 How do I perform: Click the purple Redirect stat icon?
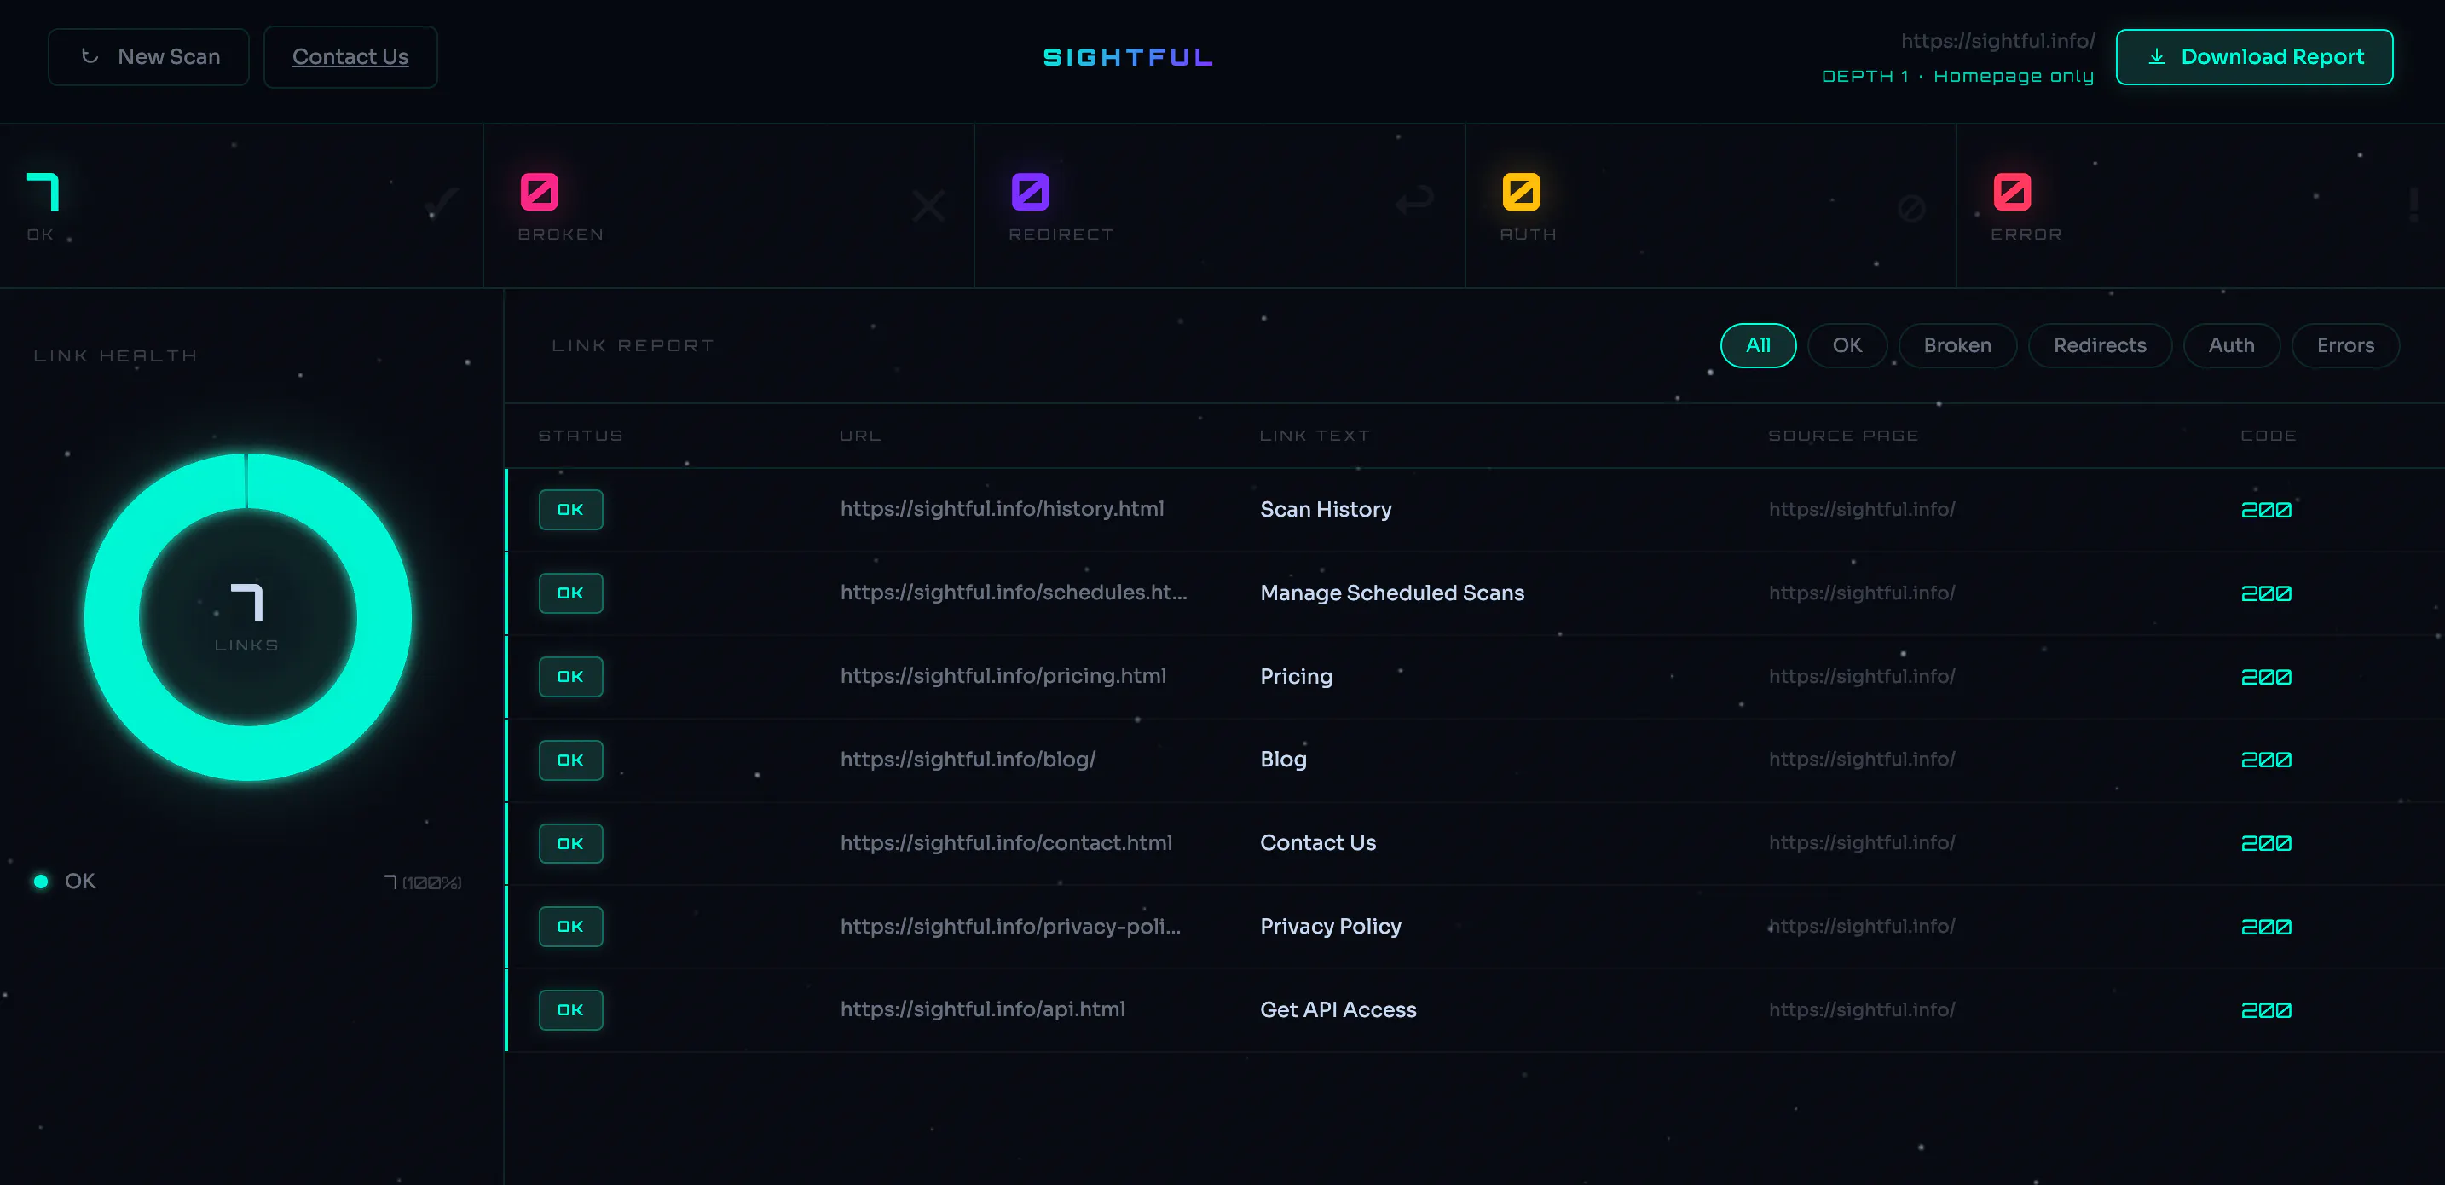click(x=1030, y=192)
